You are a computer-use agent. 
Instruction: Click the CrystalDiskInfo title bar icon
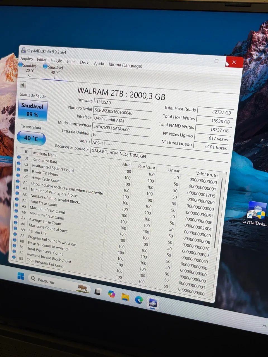(23, 50)
